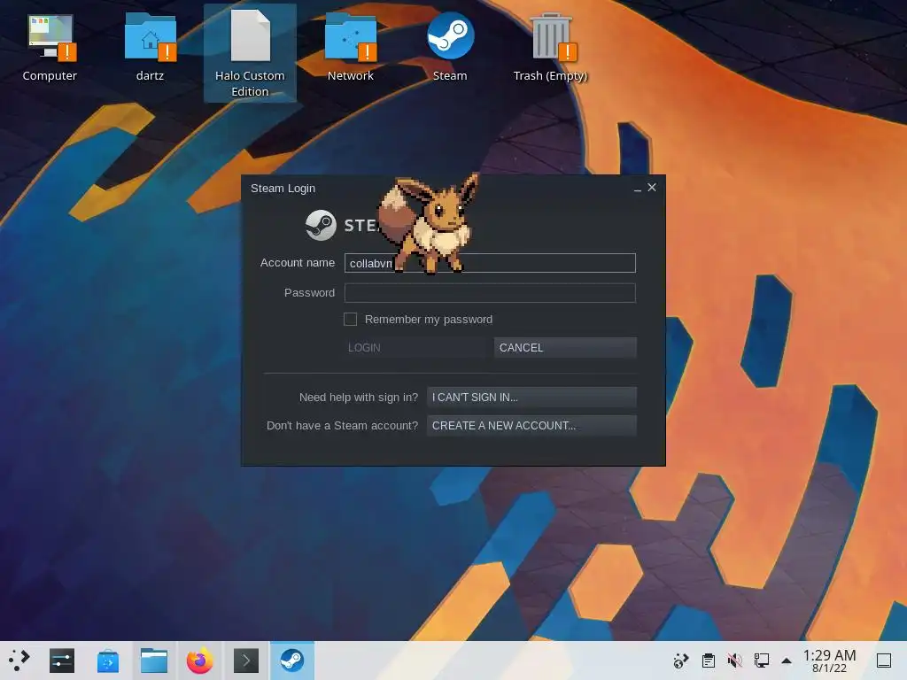Screen dimensions: 907x680
Task: Open the KDE application launcher in taskbar
Action: (19, 661)
